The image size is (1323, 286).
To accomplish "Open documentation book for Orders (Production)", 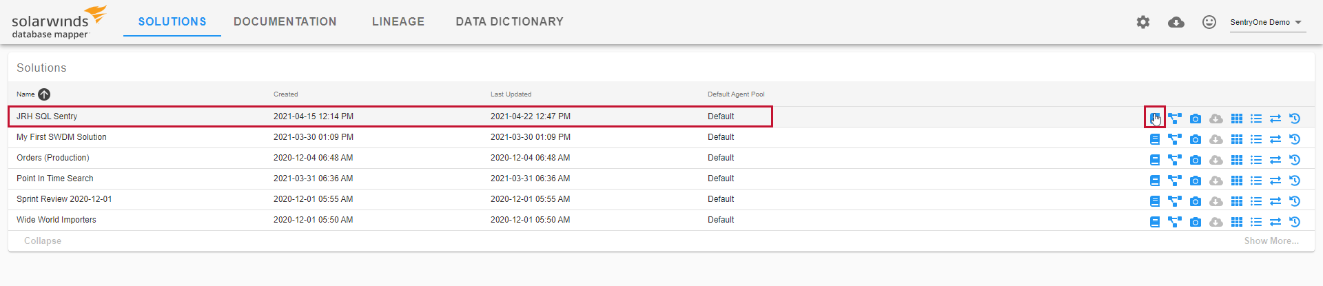I will click(x=1155, y=160).
